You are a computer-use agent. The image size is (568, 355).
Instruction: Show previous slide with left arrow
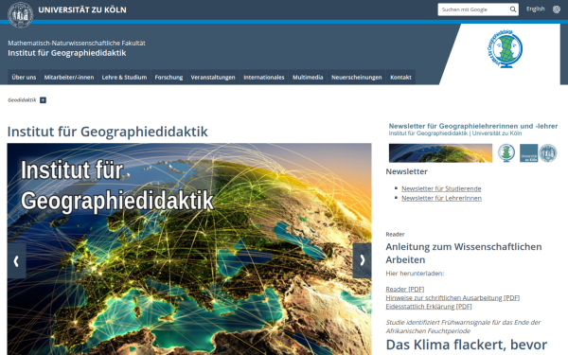pos(16,261)
